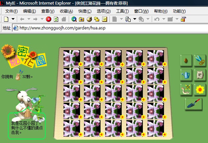This screenshot has width=208, height=143.
Task: Click the gray folder toolbar icon
Action: click(x=170, y=19)
